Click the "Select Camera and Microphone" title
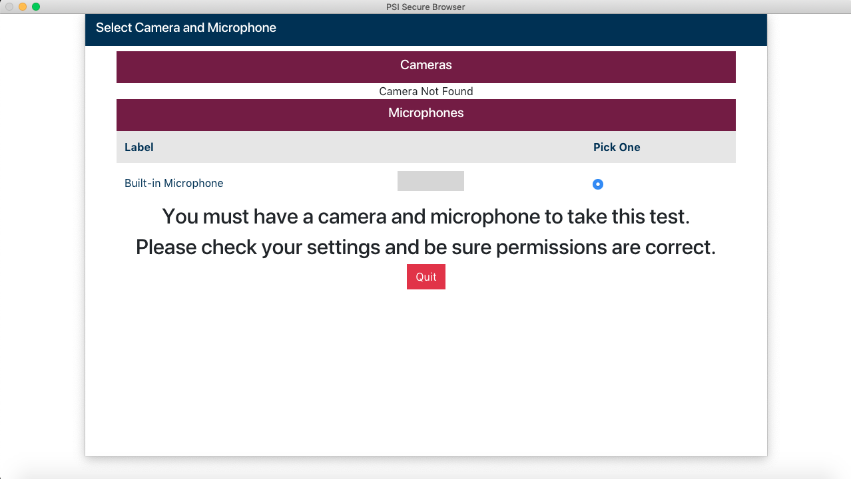The width and height of the screenshot is (851, 479). (x=186, y=28)
